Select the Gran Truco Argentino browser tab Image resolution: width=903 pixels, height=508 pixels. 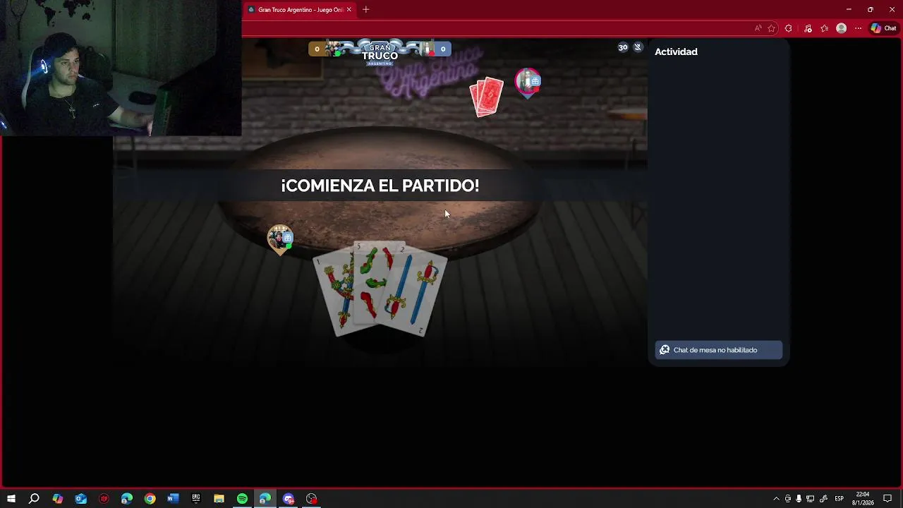299,10
